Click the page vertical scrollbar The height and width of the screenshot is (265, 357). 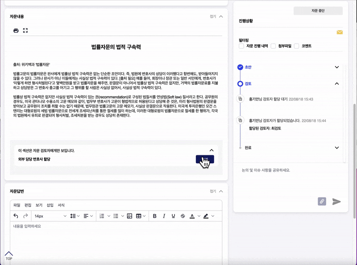pos(355,161)
